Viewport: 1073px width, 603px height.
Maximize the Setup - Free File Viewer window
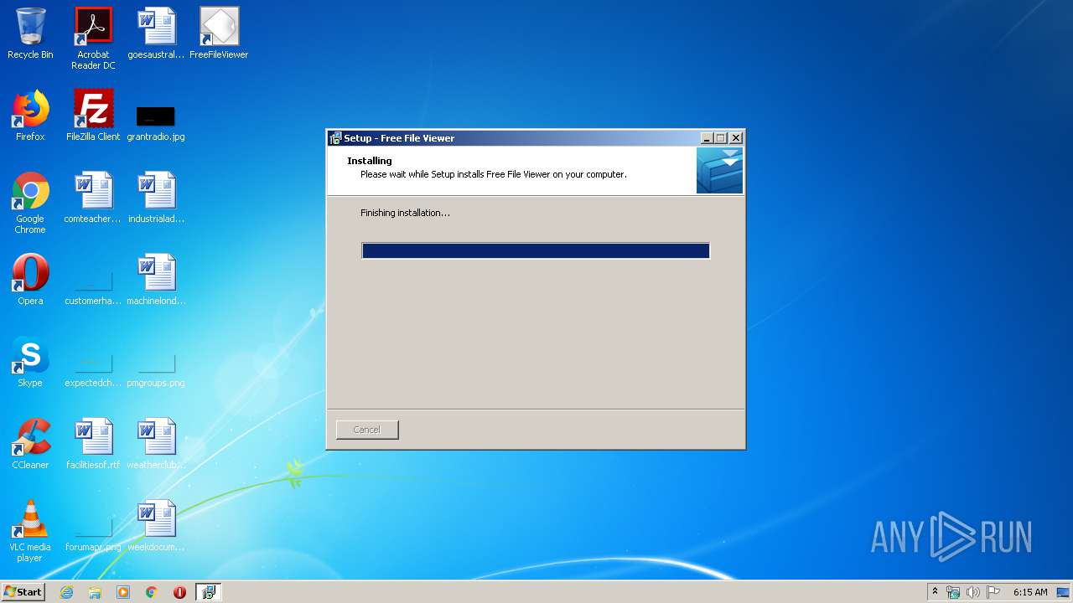click(x=720, y=138)
